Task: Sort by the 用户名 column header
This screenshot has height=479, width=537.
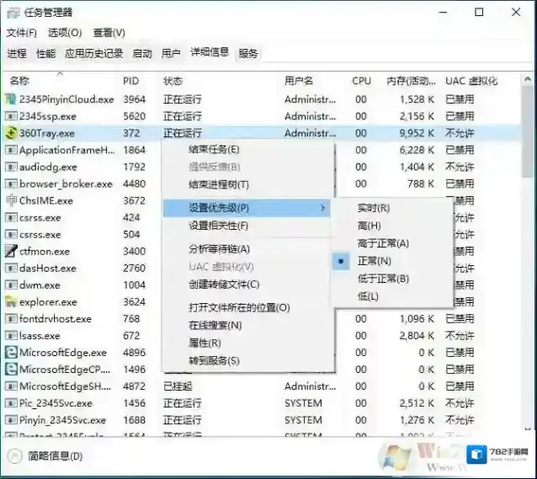Action: [x=299, y=81]
